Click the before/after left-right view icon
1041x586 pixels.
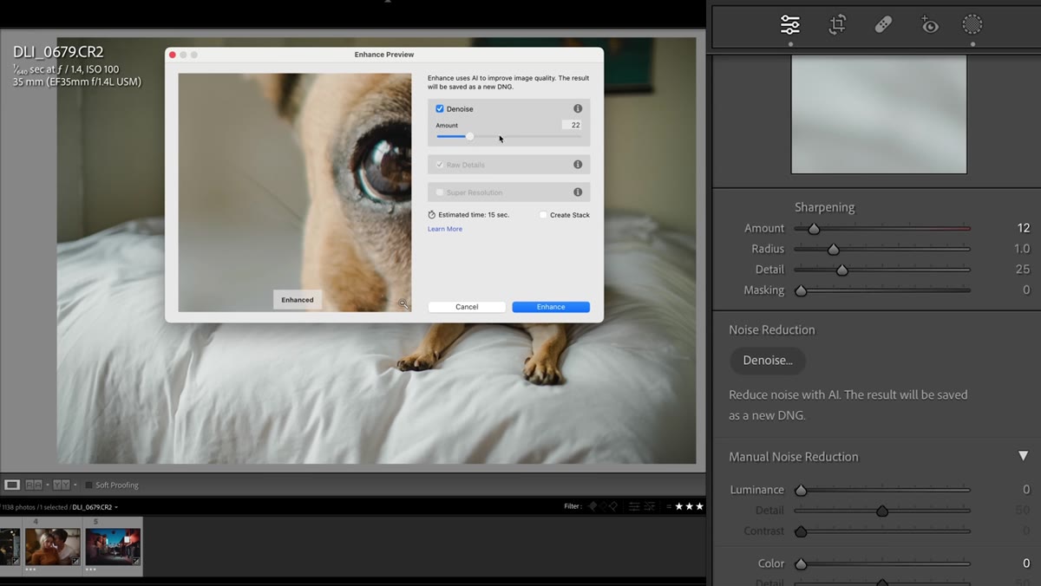[x=34, y=485]
